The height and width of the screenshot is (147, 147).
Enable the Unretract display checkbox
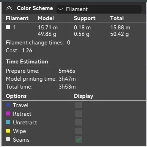(79, 122)
